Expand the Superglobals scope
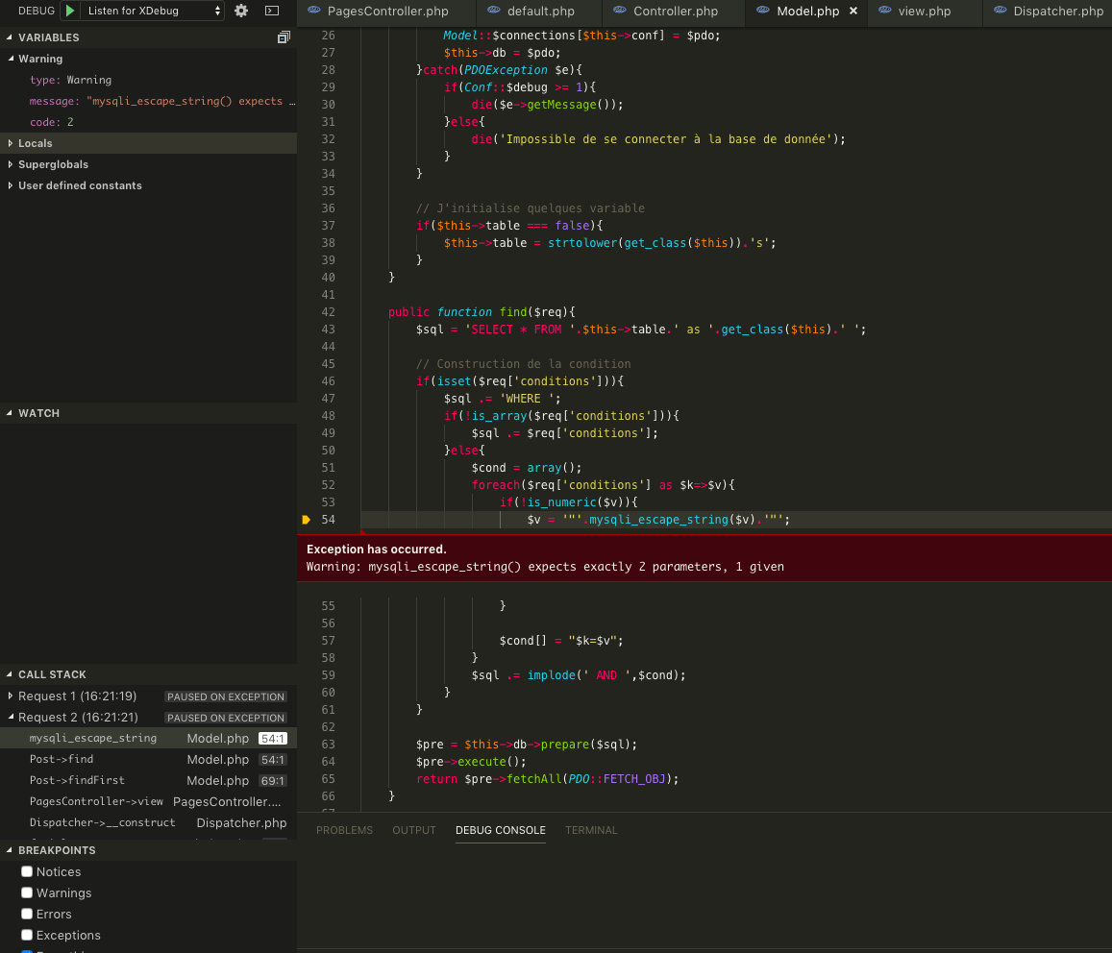Screen dimensions: 1112x953 point(11,164)
